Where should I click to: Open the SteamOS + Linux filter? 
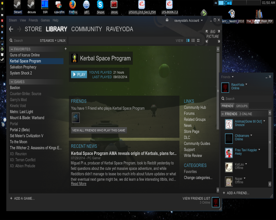point(53,40)
